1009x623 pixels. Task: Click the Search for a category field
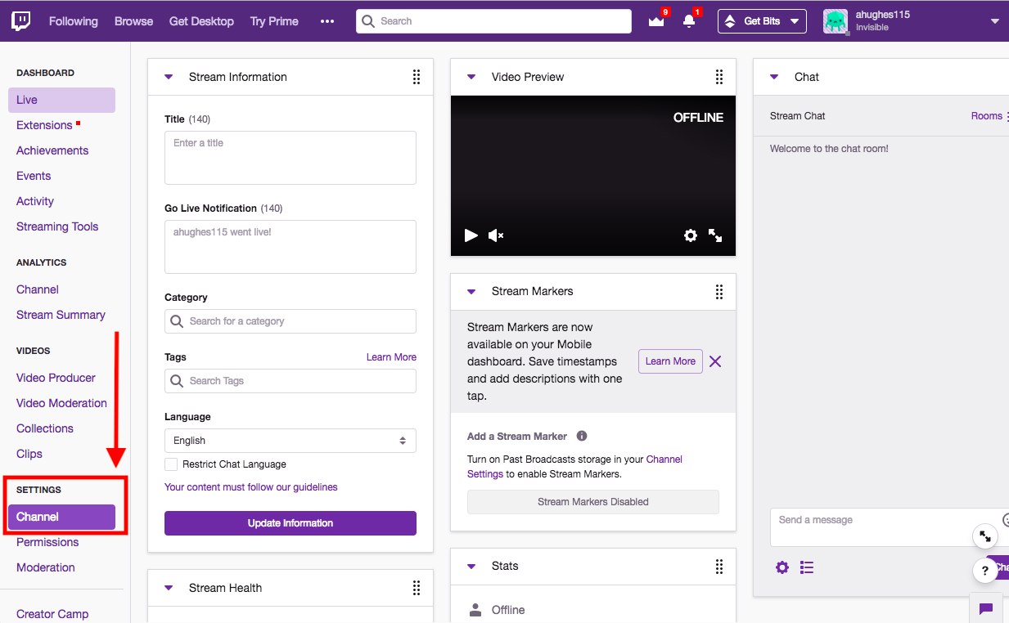(x=291, y=321)
